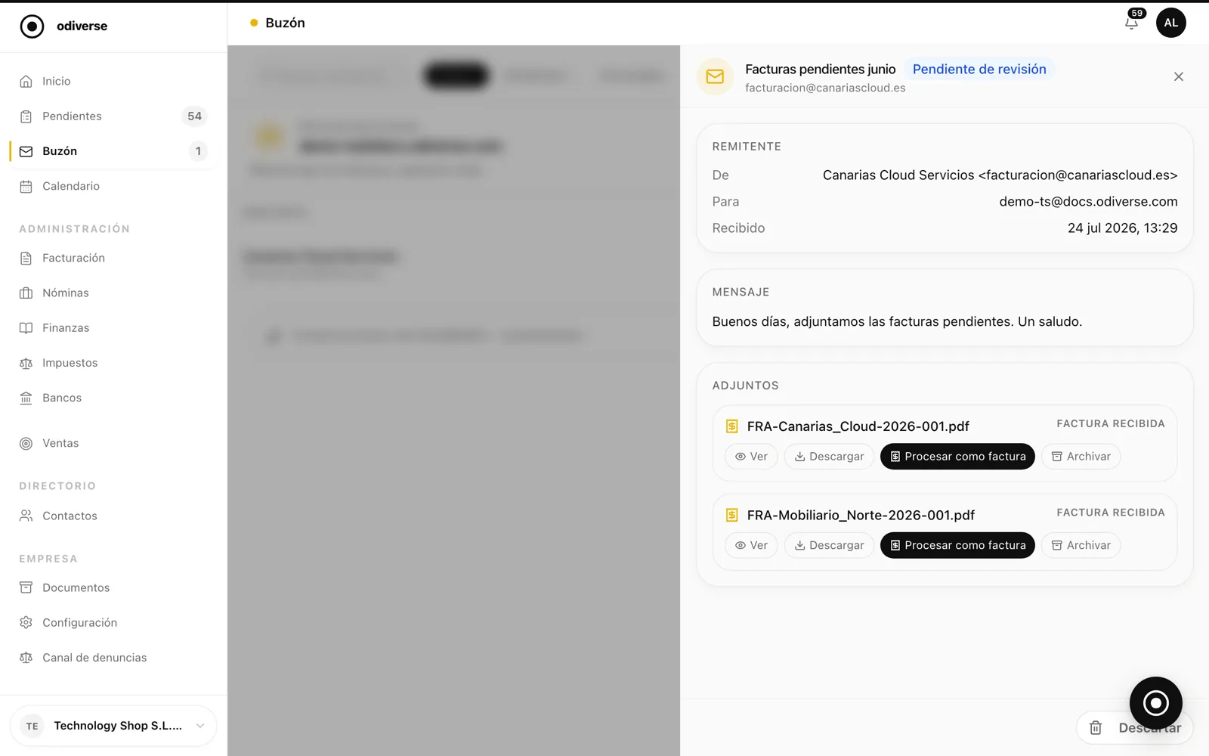
Task: Click the odiverse logo icon
Action: (32, 26)
